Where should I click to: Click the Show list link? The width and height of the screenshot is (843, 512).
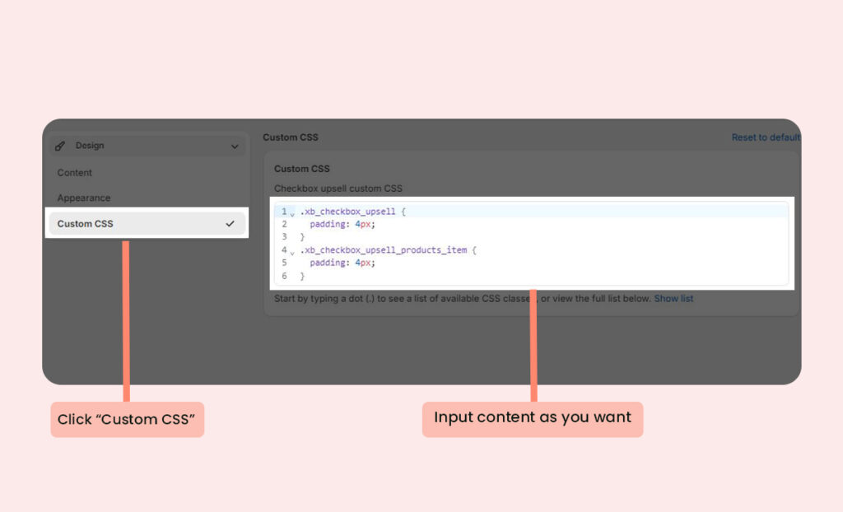[673, 299]
